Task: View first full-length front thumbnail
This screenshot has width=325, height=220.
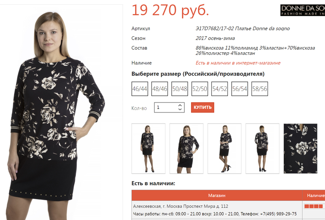Action: 149,149
